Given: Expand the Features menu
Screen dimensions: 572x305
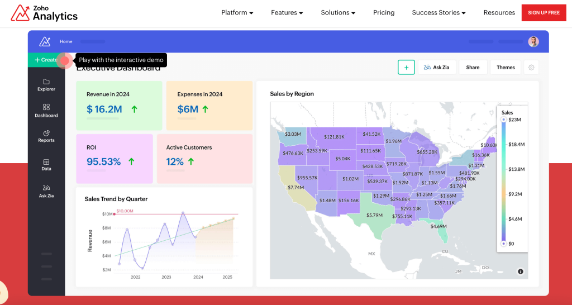Looking at the screenshot, I should [287, 12].
